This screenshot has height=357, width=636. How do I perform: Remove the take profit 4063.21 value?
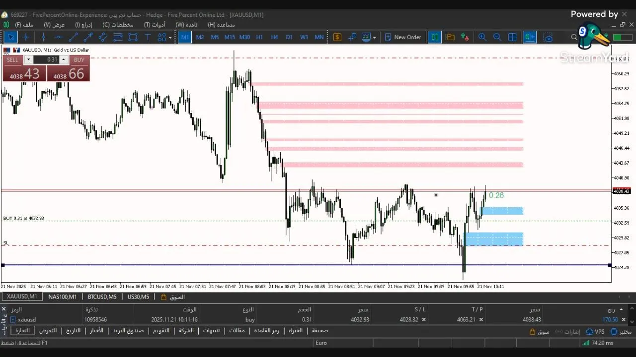pos(481,320)
